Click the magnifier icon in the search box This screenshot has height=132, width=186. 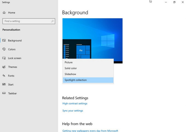tap(52, 21)
